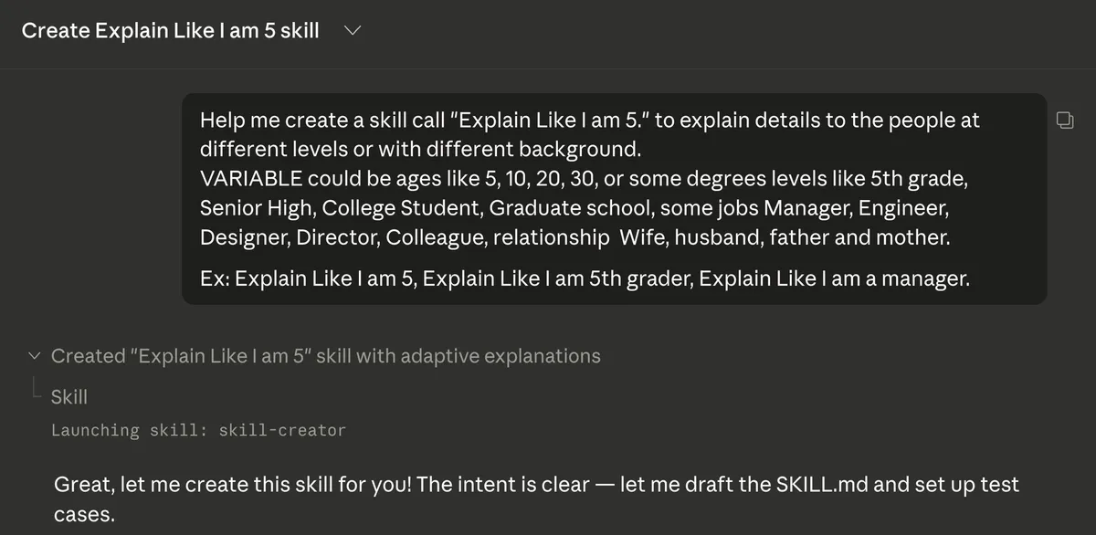
Task: Click the "Create Explain Like I am 5 skill" title
Action: (170, 31)
